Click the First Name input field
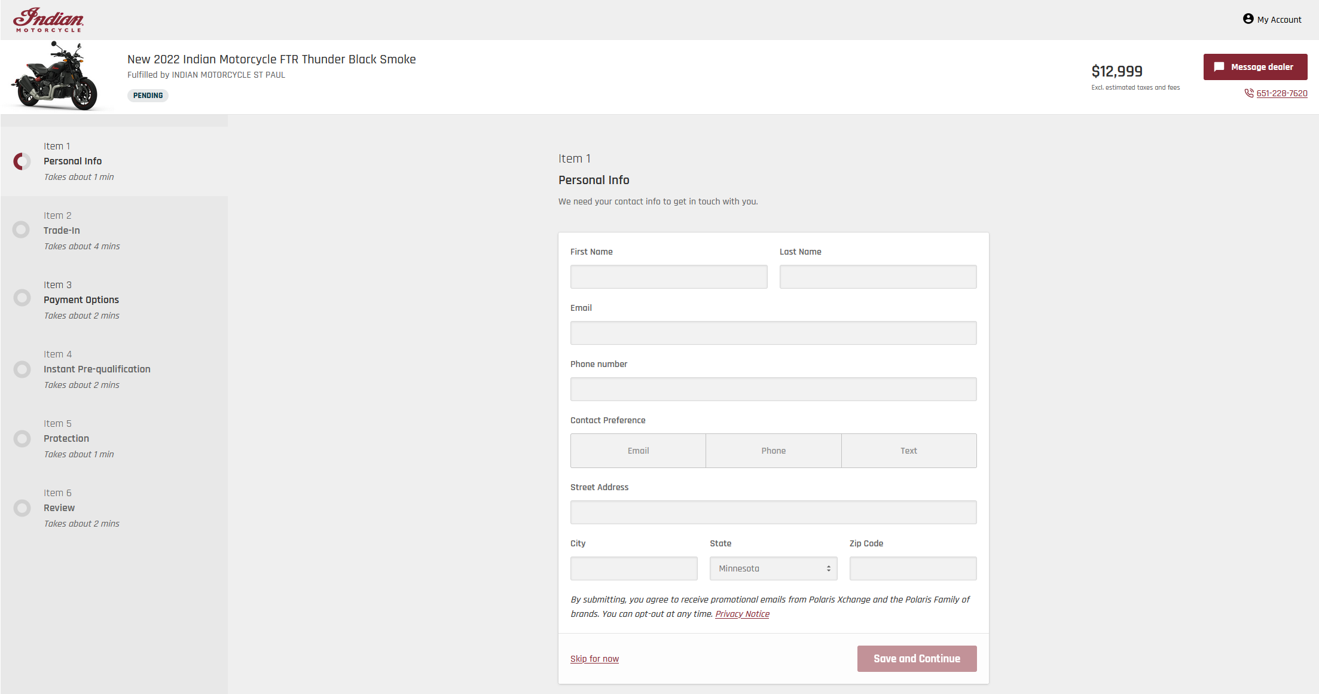This screenshot has height=694, width=1319. pyautogui.click(x=668, y=277)
